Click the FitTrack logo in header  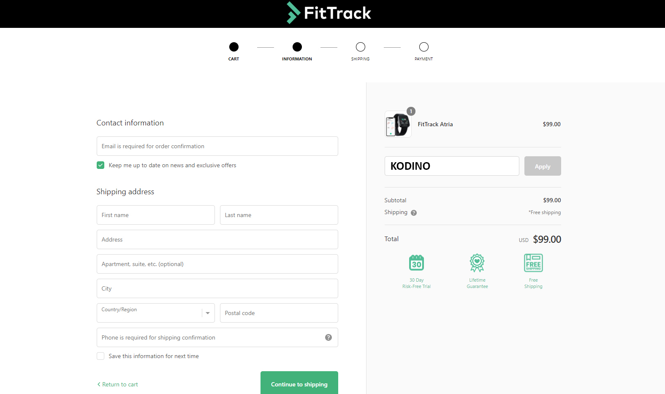tap(329, 13)
